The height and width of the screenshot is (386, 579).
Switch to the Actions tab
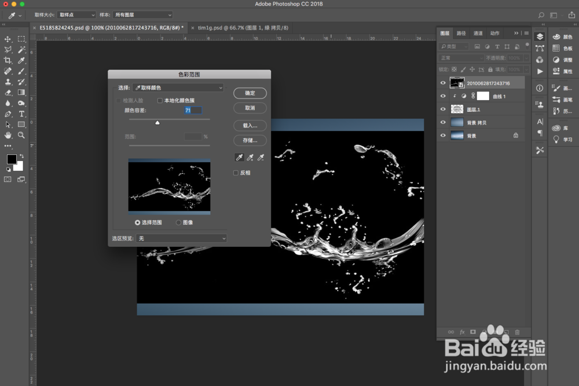(x=495, y=33)
